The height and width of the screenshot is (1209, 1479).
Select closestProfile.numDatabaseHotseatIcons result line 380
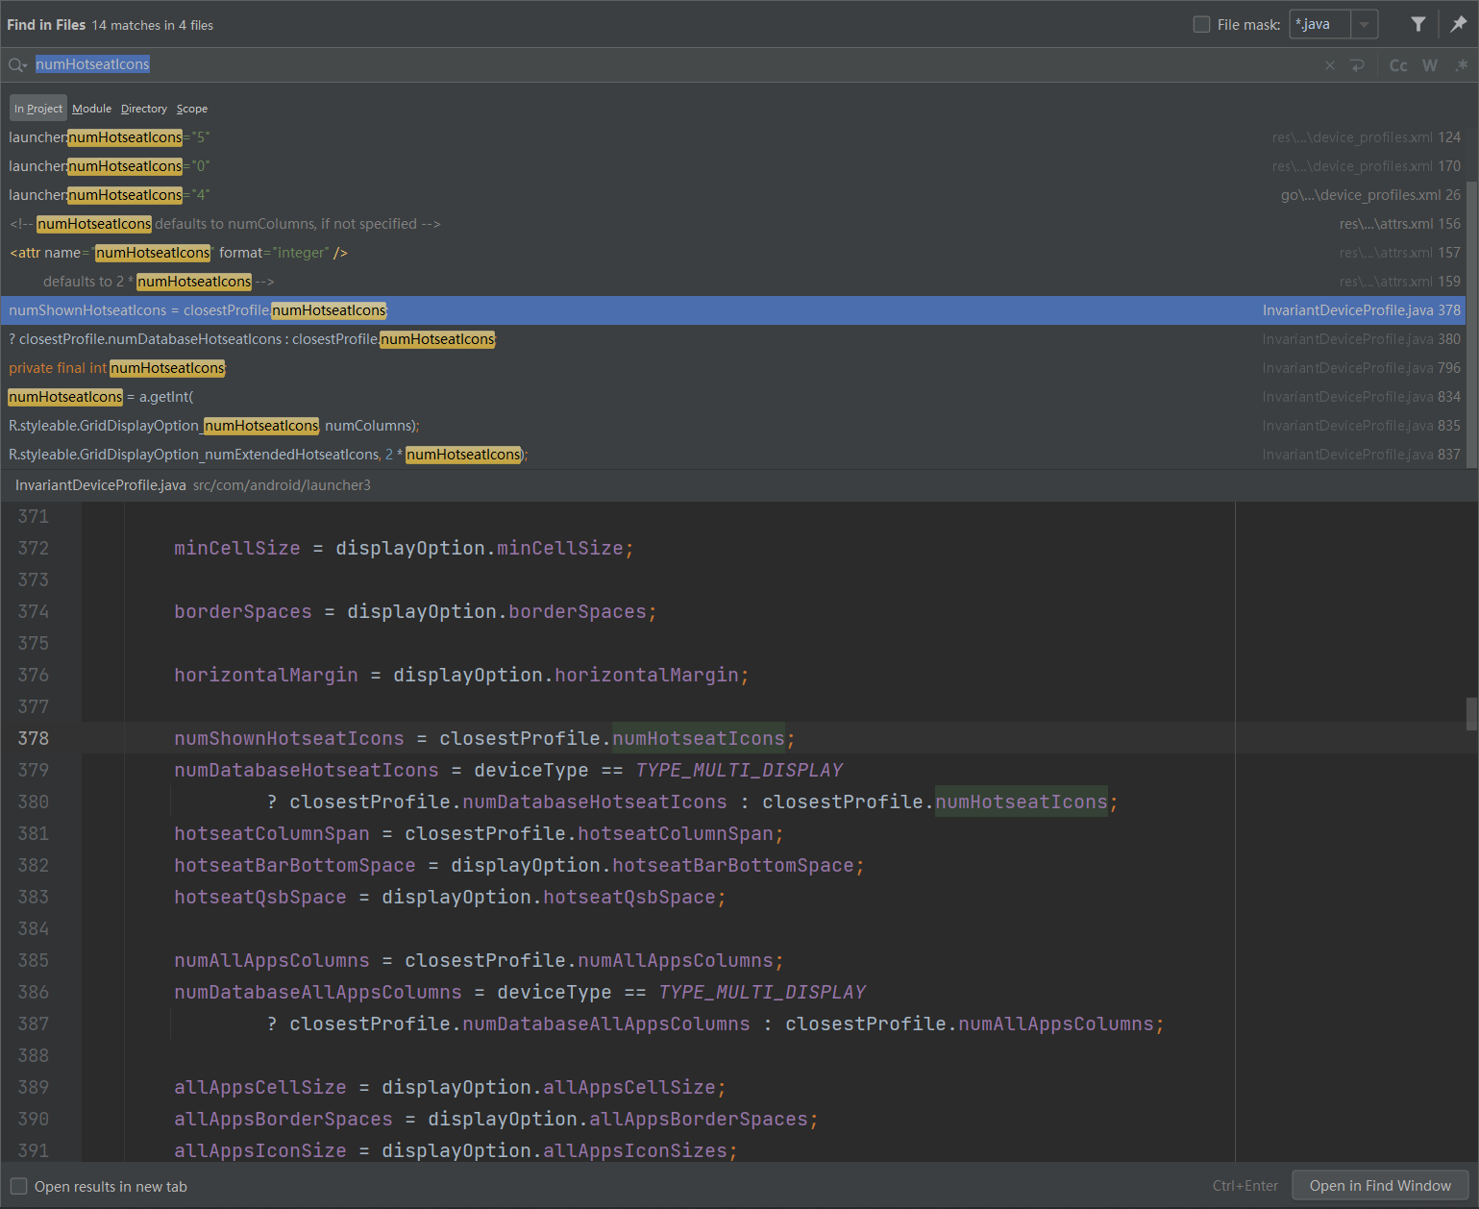click(732, 339)
